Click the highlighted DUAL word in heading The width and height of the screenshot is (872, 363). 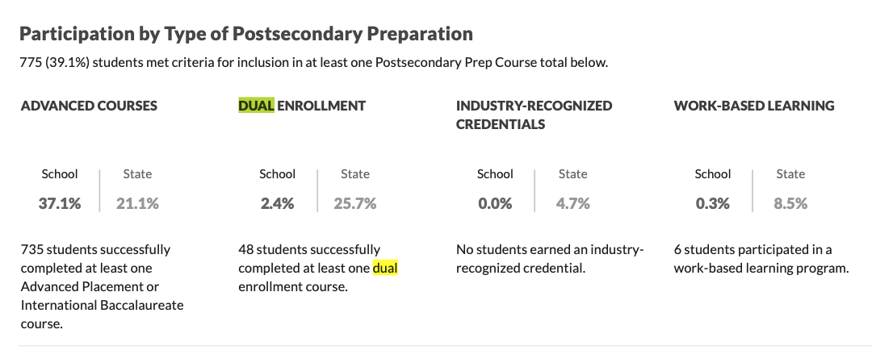(257, 106)
